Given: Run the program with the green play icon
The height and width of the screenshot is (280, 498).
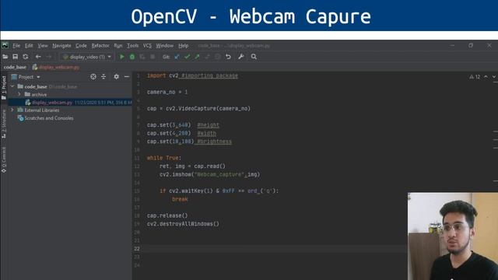Looking at the screenshot, I should point(121,57).
